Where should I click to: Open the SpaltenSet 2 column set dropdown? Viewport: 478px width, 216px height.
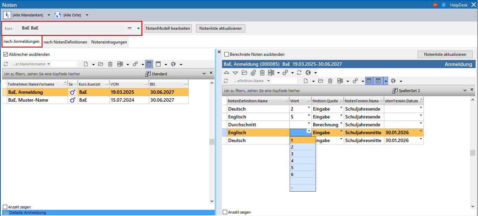click(465, 90)
